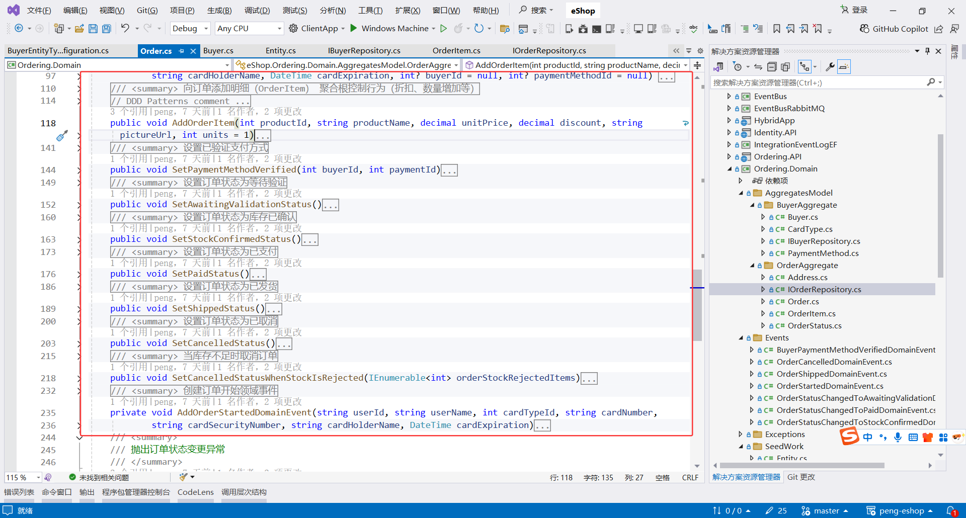966x518 pixels.
Task: Click the spell checker abc icon
Action: coord(693,29)
